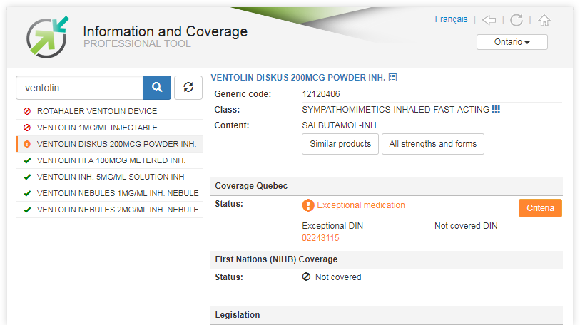Image resolution: width=580 pixels, height=325 pixels.
Task: Click the not-covered icon beside VENTOLIN 1MG/ML INJECTABLE
Action: pyautogui.click(x=27, y=128)
